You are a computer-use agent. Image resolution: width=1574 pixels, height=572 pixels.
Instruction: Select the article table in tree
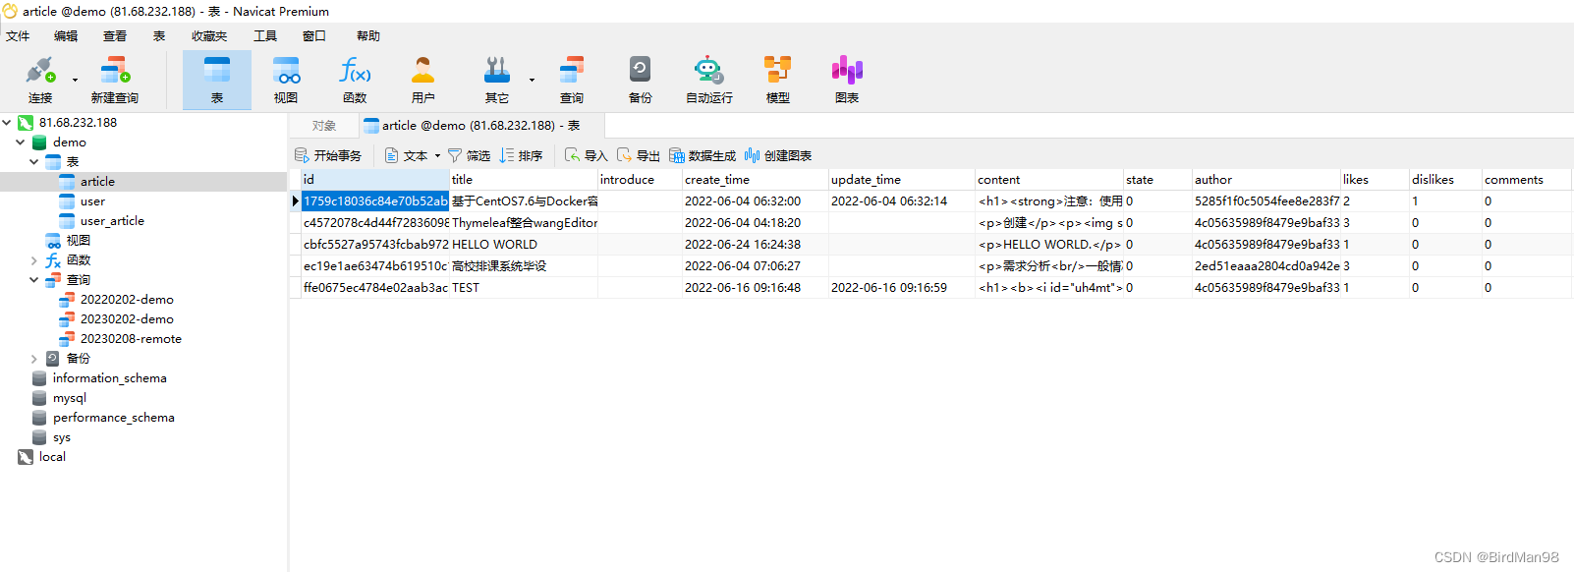[97, 182]
